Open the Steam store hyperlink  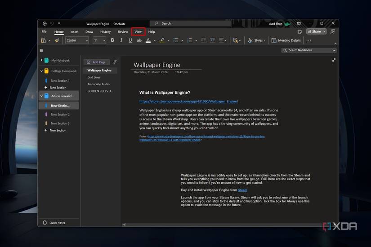click(x=188, y=101)
